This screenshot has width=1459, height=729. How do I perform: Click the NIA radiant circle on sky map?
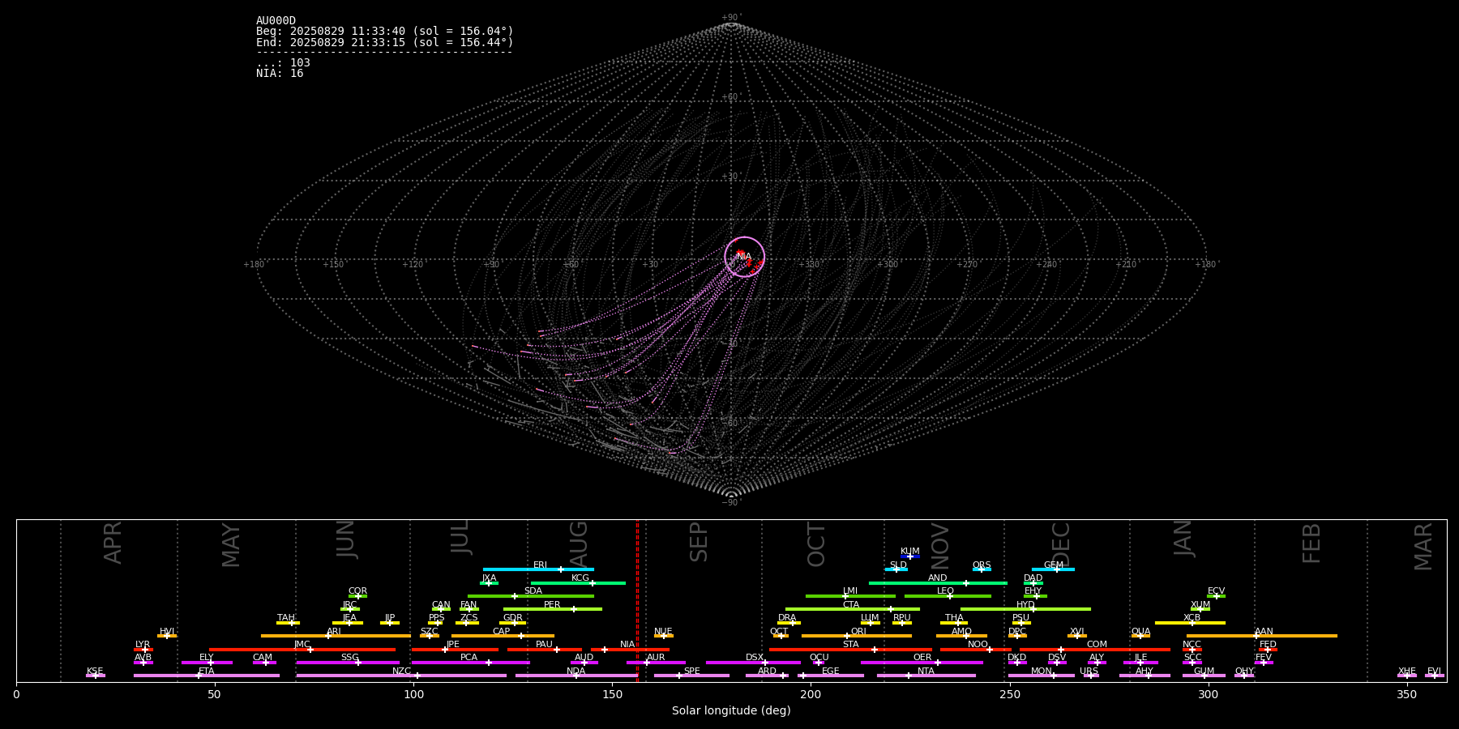coord(744,257)
